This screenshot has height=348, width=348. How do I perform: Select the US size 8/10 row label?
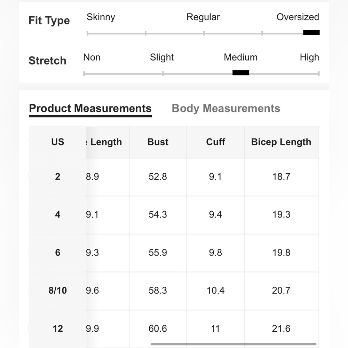[58, 291]
